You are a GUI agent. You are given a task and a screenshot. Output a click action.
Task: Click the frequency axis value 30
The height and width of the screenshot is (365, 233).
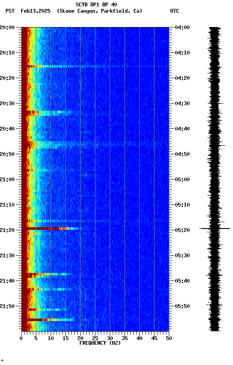click(110, 339)
